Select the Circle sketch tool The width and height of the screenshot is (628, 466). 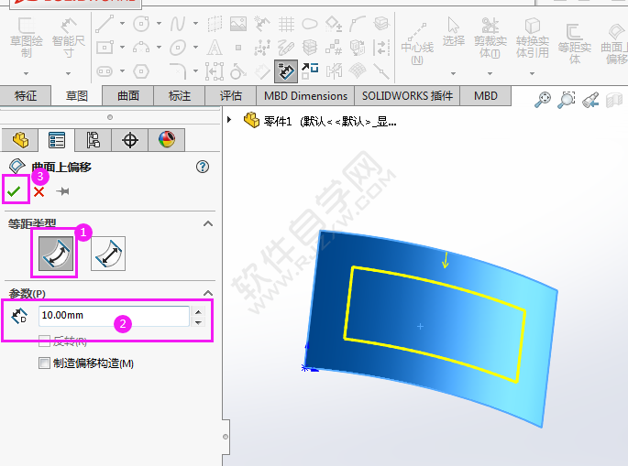(141, 24)
